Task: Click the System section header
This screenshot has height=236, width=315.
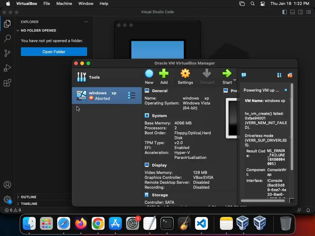Action: pos(159,116)
